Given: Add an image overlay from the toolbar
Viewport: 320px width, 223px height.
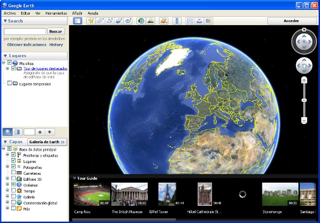Looking at the screenshot, I should point(119,21).
